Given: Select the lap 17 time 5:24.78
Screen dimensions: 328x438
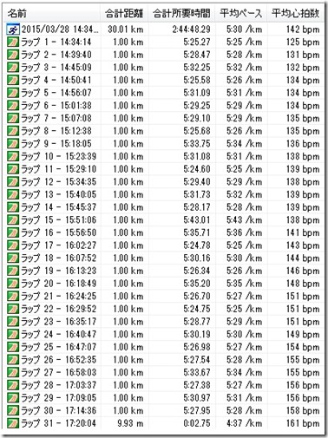Looking at the screenshot, I should (x=197, y=245).
